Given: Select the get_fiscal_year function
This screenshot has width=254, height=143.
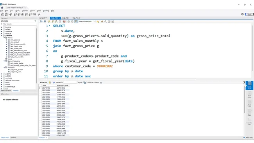Looking at the screenshot, I should 15,72.
